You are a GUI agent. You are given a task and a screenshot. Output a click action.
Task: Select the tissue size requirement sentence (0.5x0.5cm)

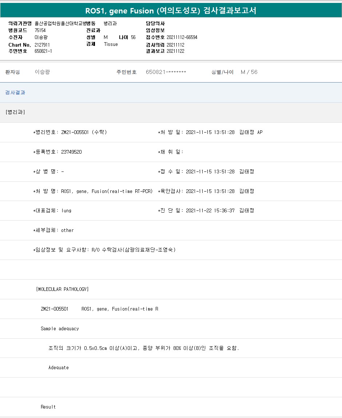click(x=144, y=348)
